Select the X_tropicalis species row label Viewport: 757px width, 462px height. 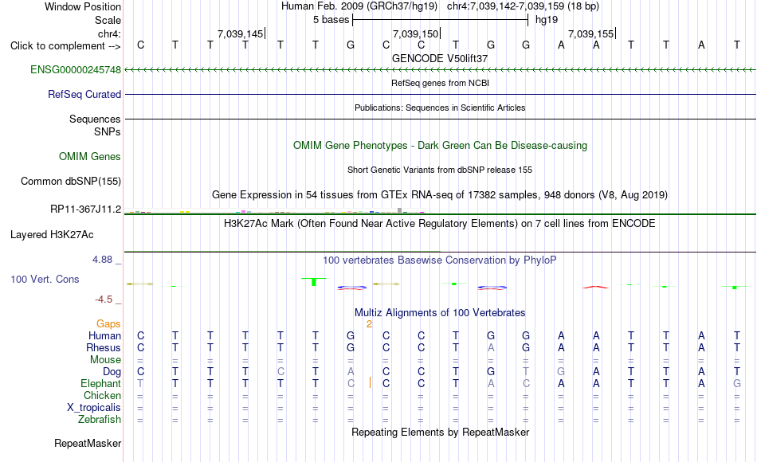pyautogui.click(x=94, y=408)
